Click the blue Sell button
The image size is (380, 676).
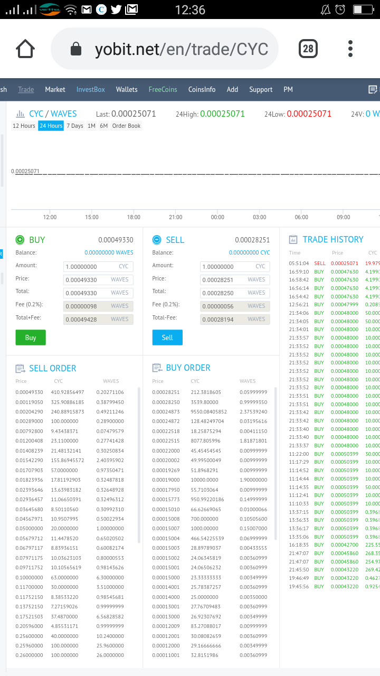(167, 337)
